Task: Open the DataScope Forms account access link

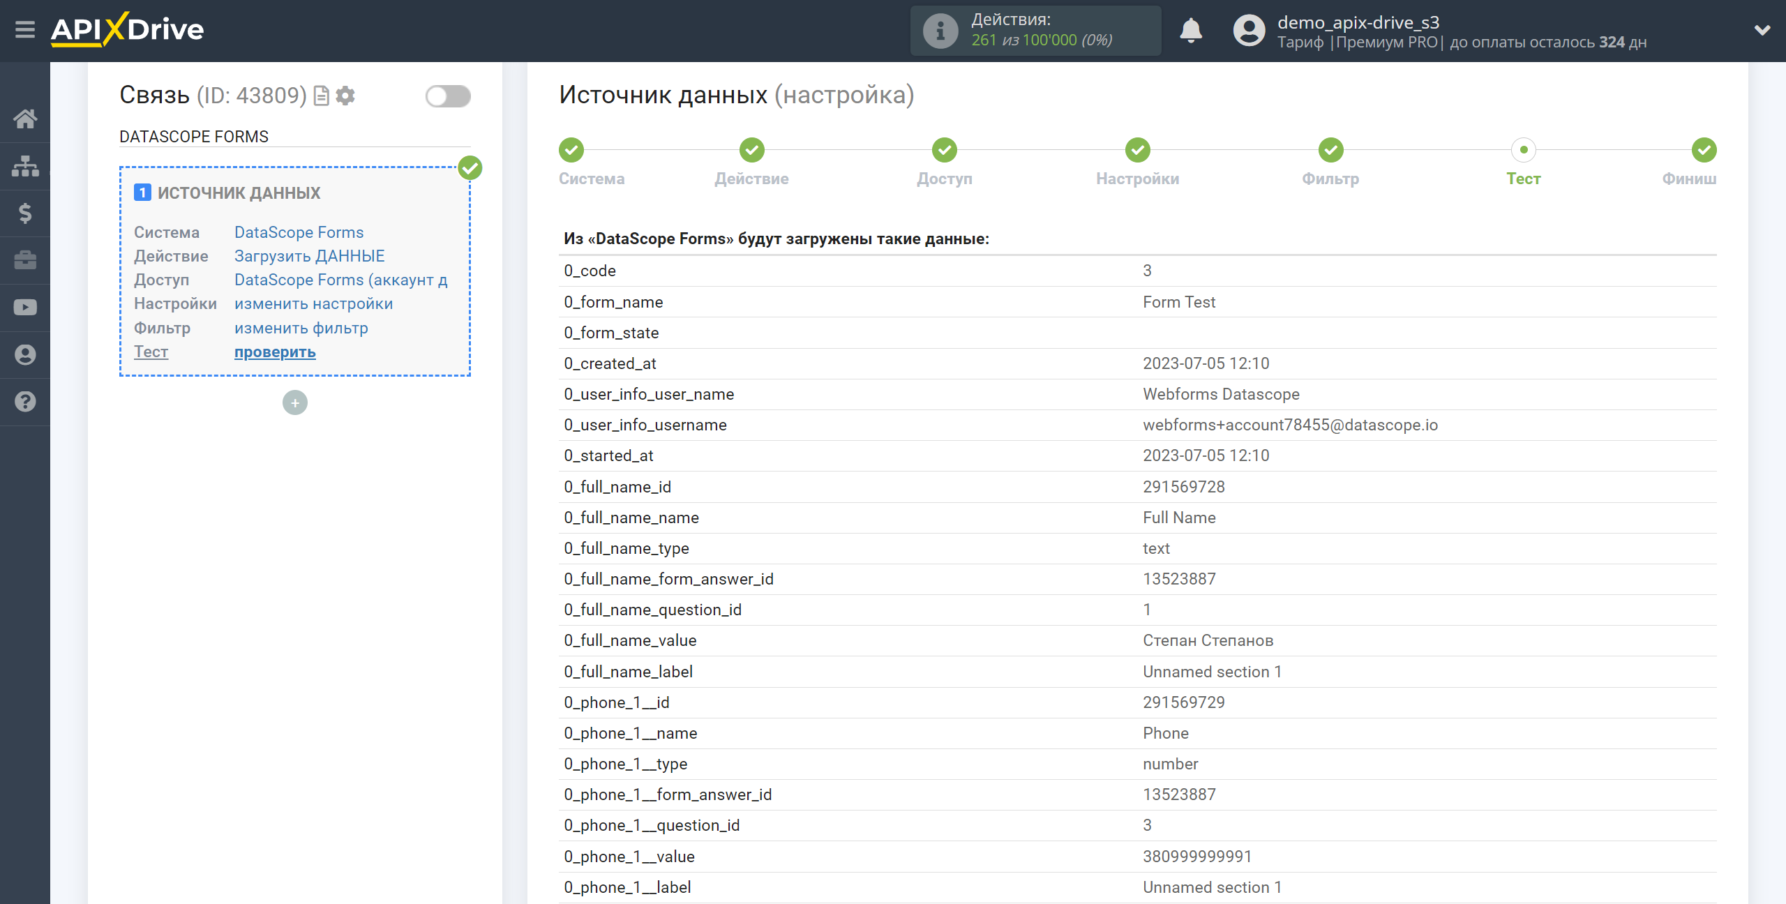Action: (x=340, y=280)
